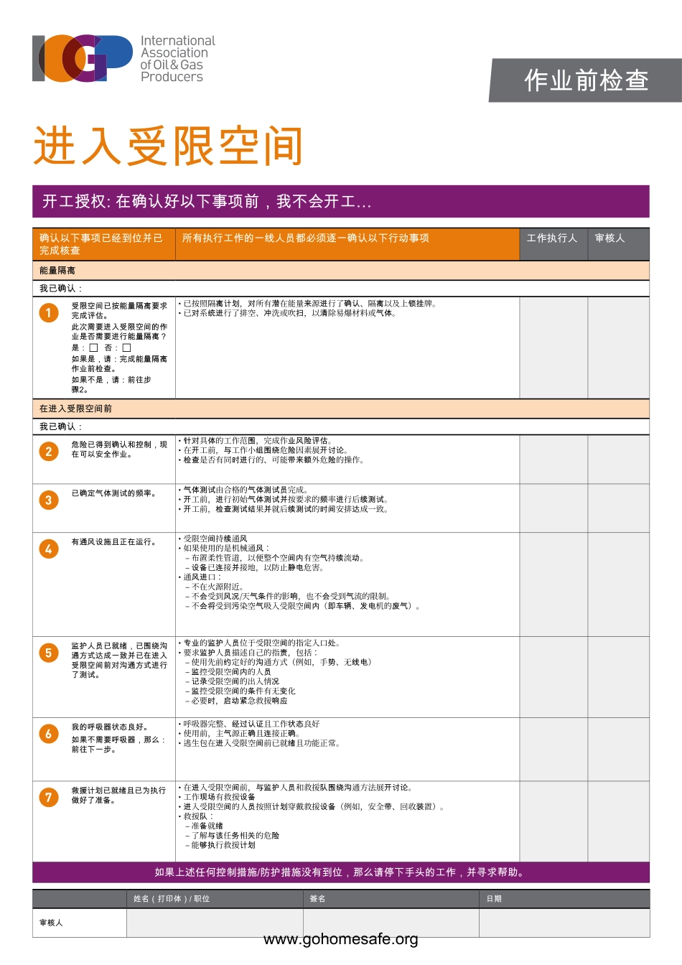682x965 pixels.
Task: Click the orange step 6 circle
Action: [49, 734]
